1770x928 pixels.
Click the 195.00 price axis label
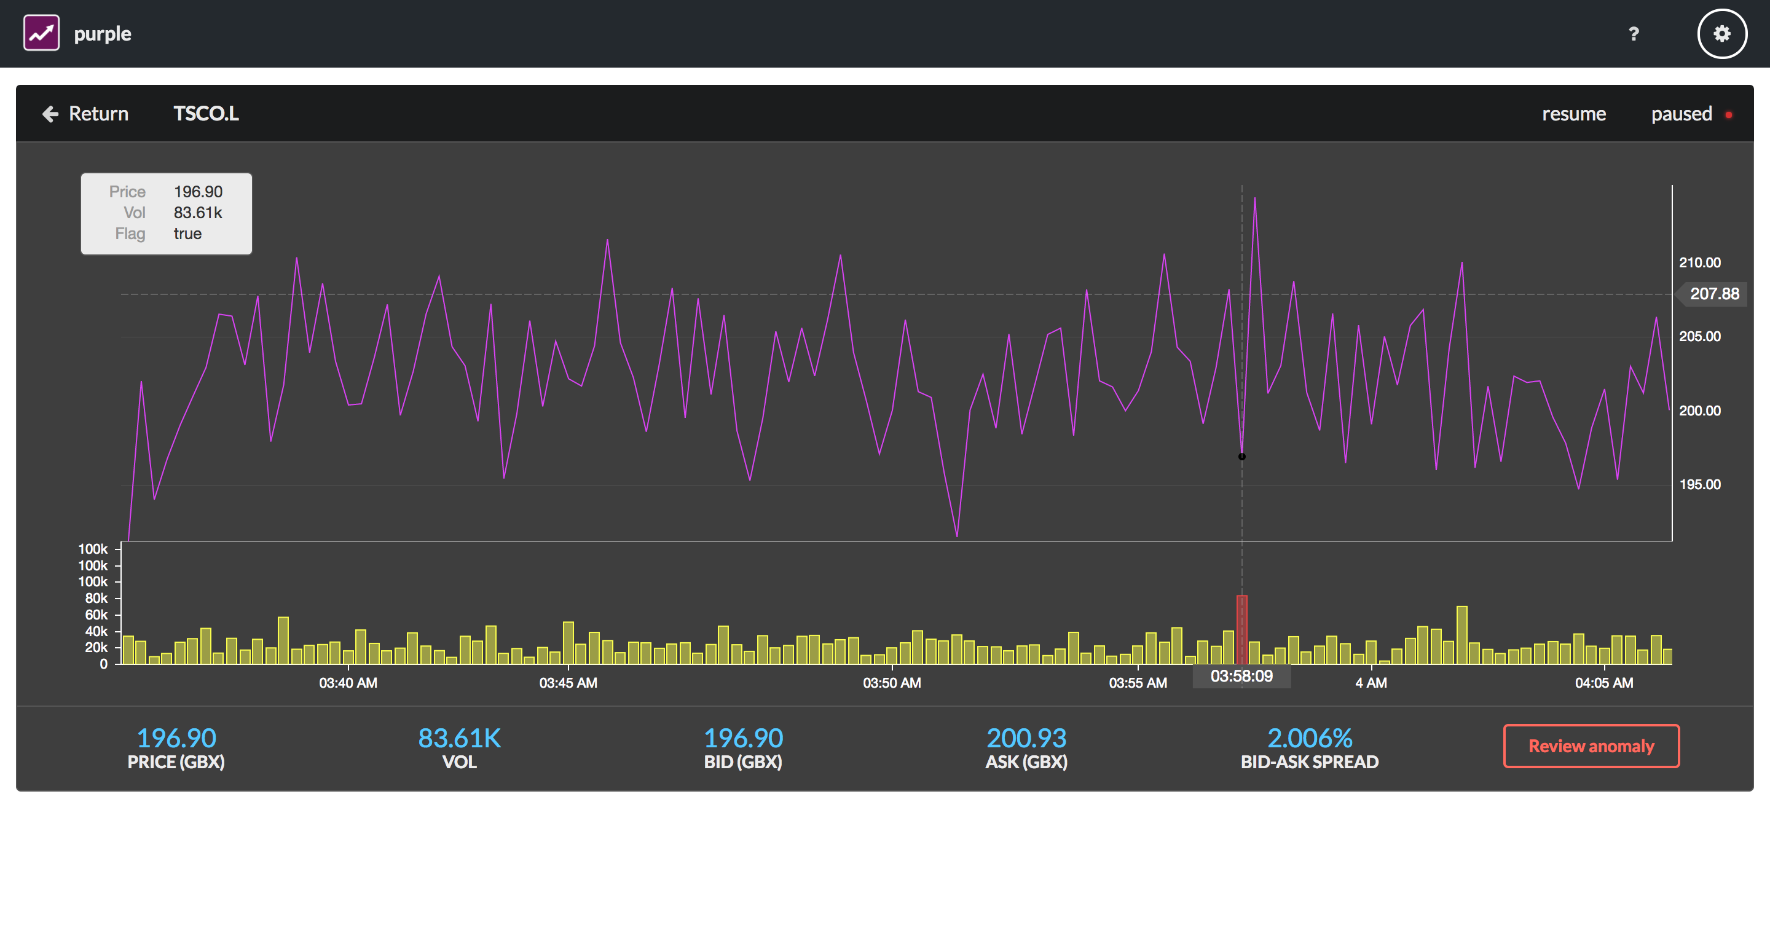tap(1700, 485)
